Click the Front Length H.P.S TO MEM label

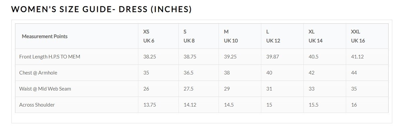pos(50,57)
